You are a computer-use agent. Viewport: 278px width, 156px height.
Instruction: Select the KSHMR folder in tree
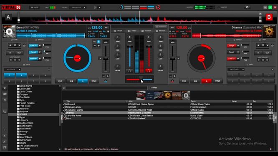coord(23,114)
